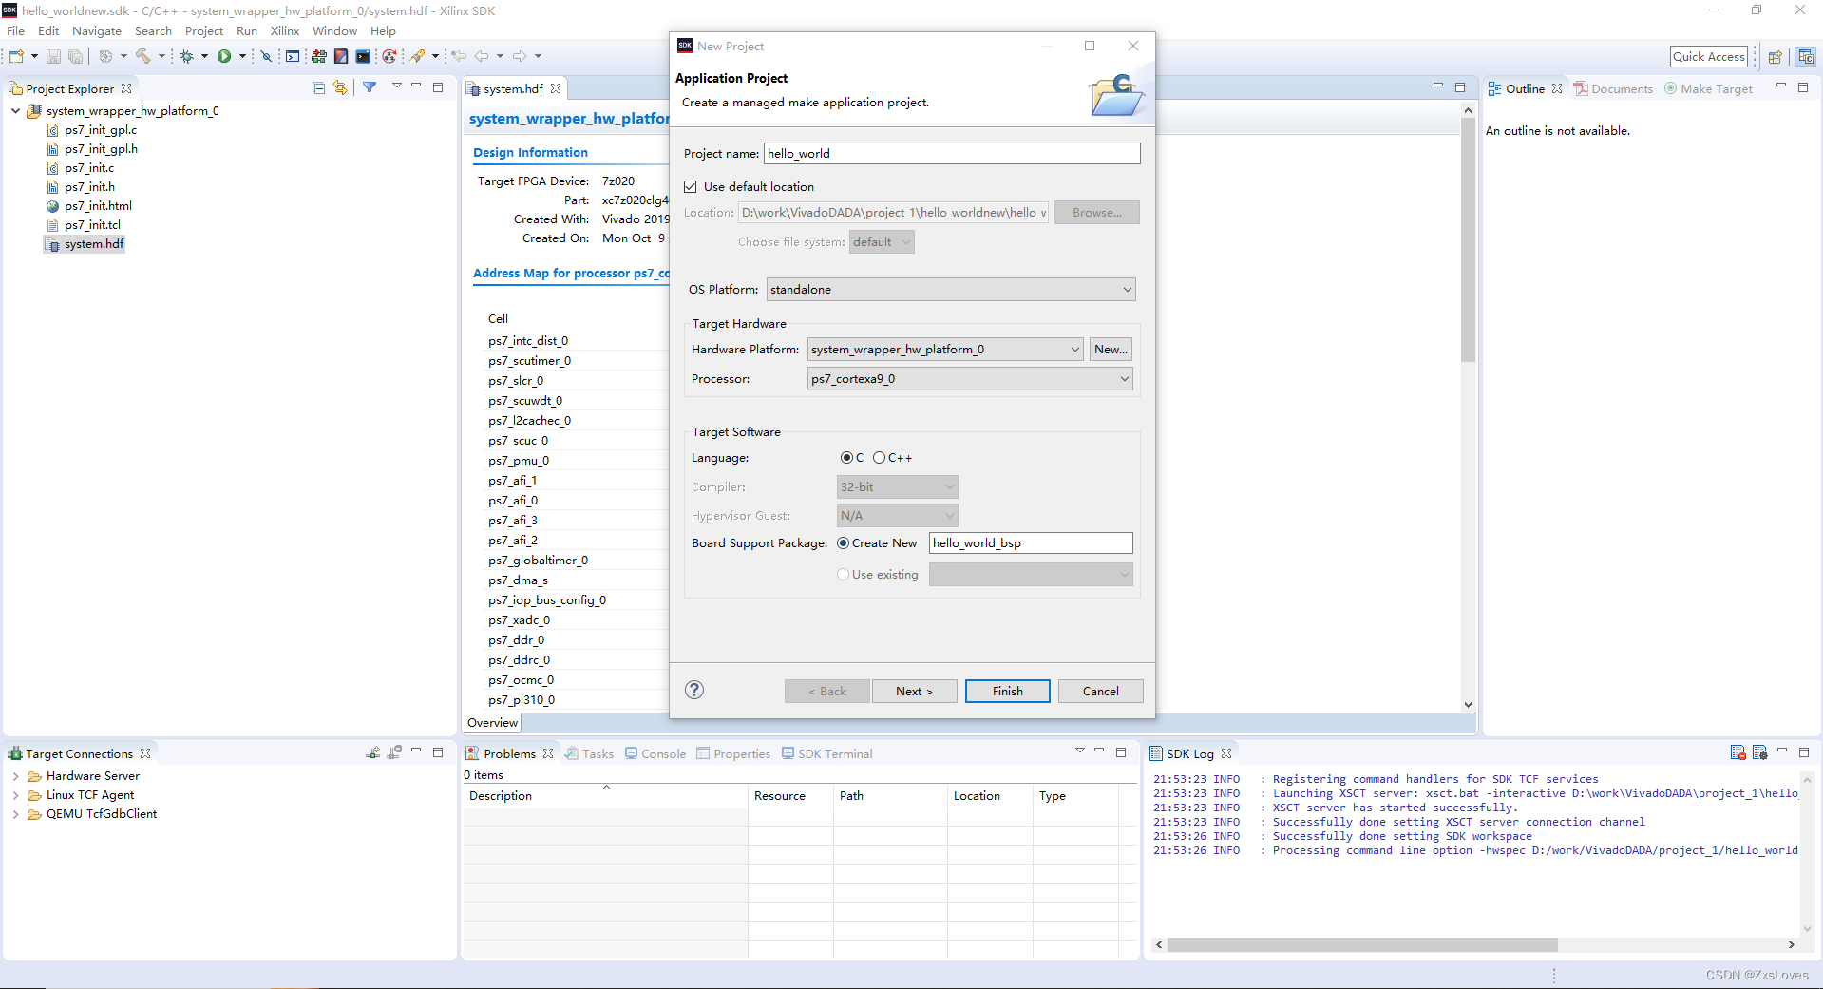Click new target connection icon

coord(372,752)
